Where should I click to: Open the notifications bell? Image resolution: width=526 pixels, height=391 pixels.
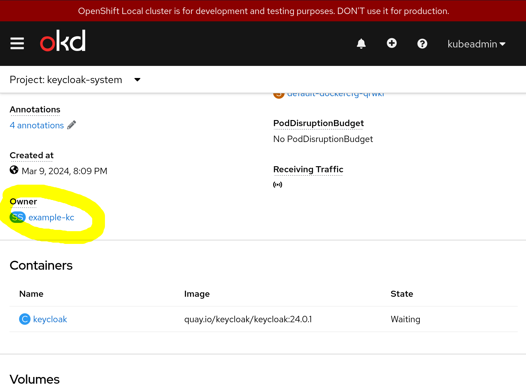(361, 44)
